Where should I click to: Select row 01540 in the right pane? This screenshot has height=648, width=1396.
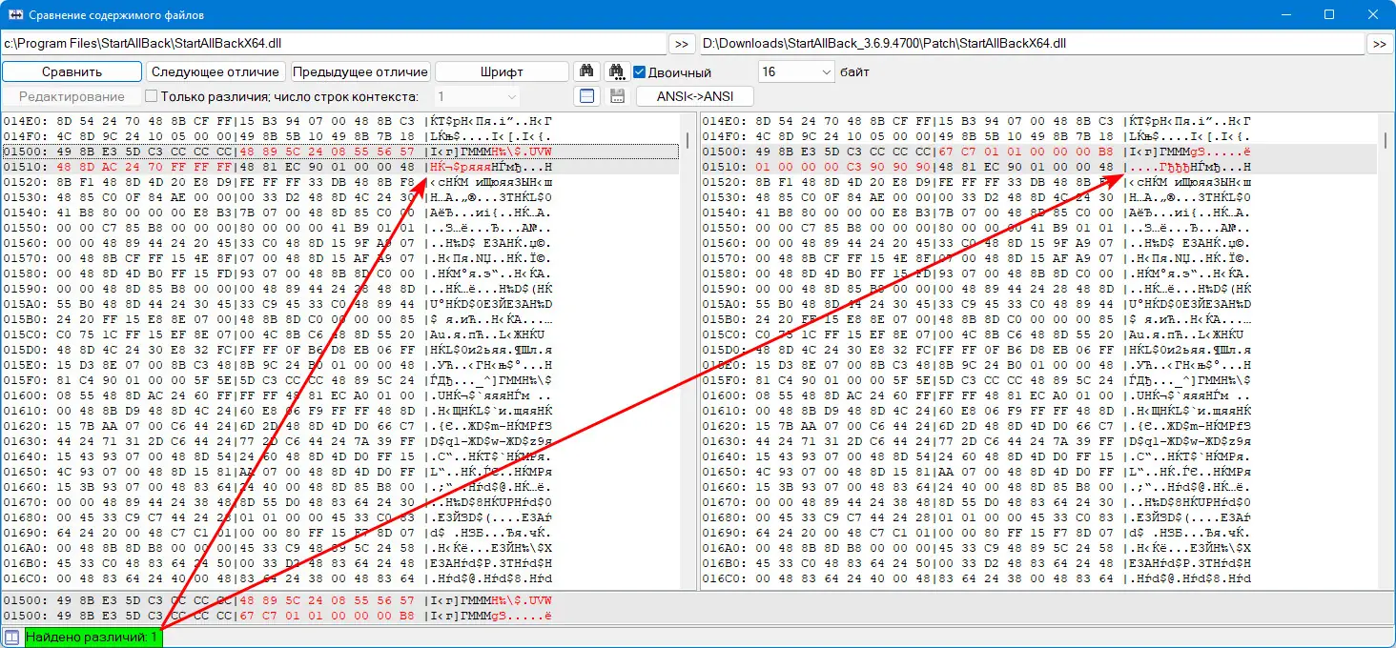tap(1039, 213)
